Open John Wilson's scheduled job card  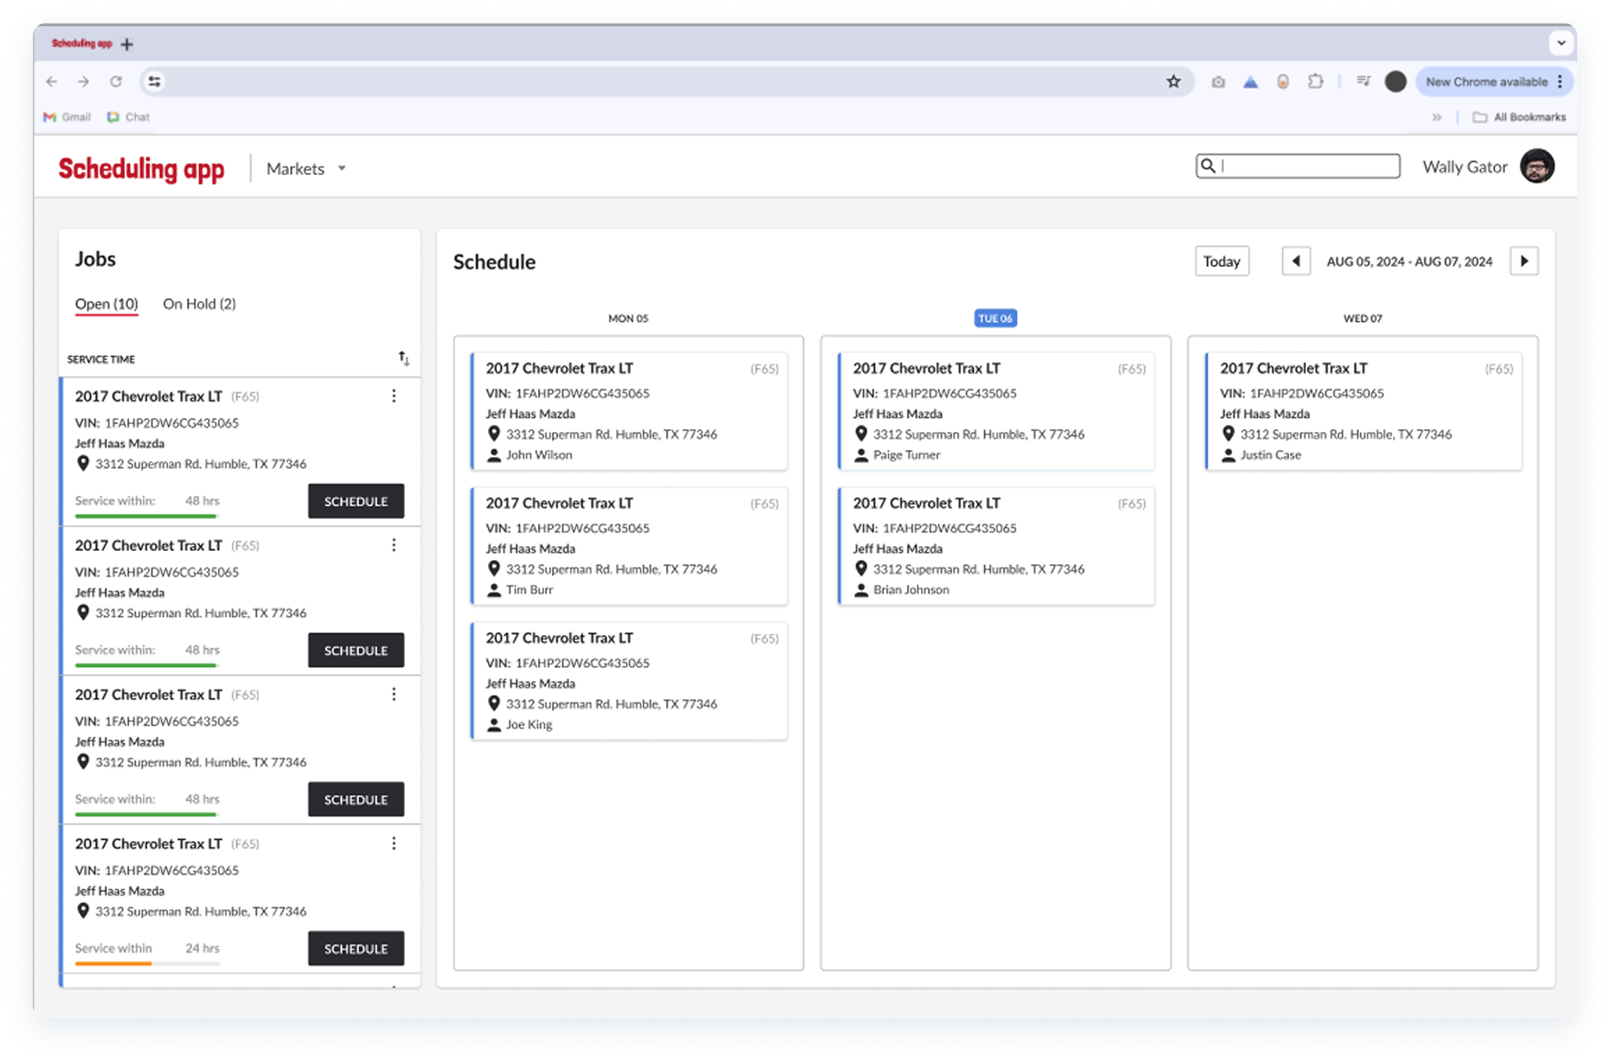coord(629,411)
